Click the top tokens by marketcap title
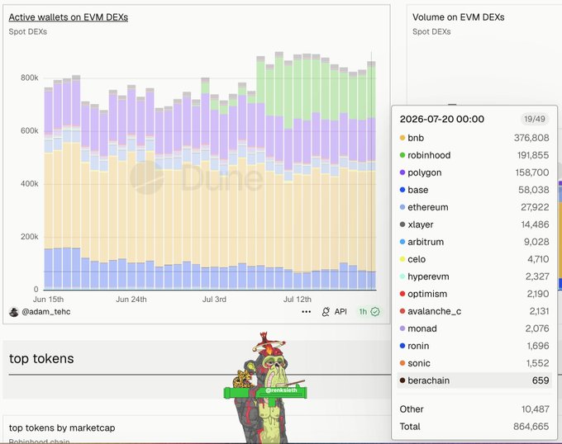The width and height of the screenshot is (562, 444). click(62, 427)
